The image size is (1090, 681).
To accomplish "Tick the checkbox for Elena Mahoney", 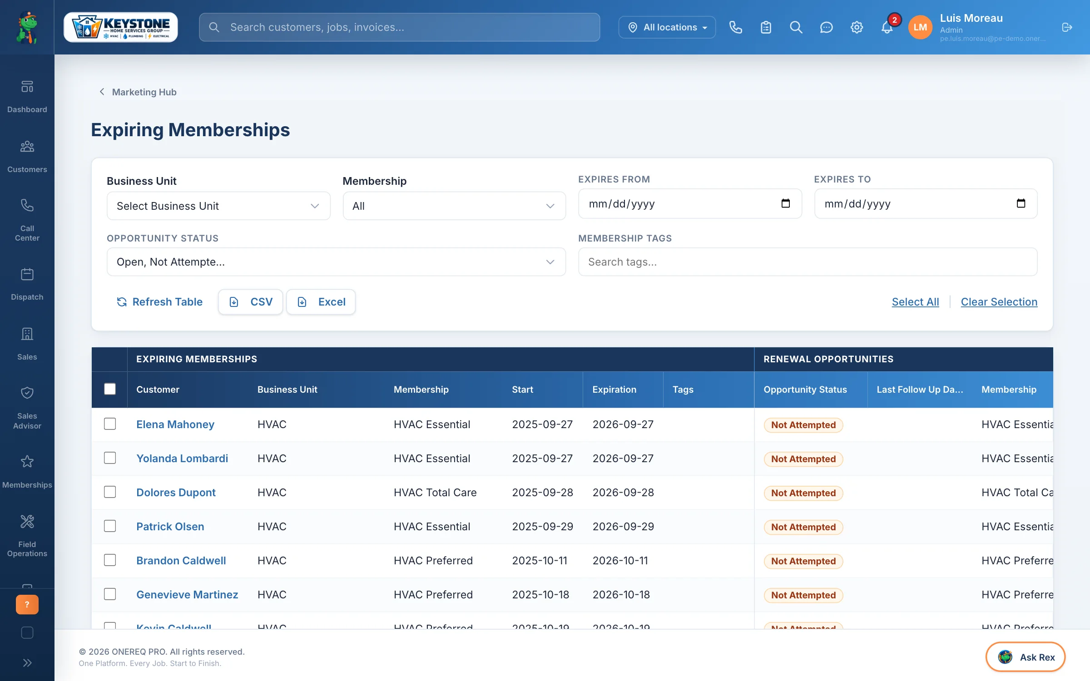I will (110, 424).
